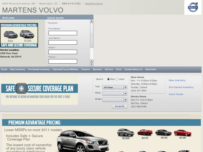Click the Map/Directions link
The image size is (203, 152).
pyautogui.click(x=94, y=4)
